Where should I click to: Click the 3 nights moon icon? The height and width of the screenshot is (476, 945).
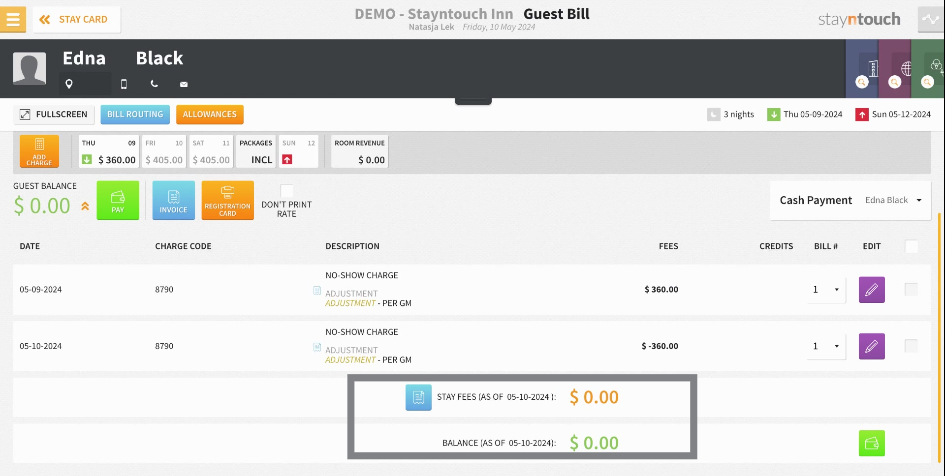click(714, 115)
